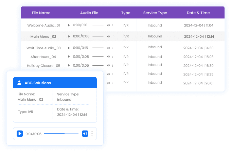Click the date 2024-12-04 | 15:03
Image resolution: width=231 pixels, height=152 pixels.
[198, 57]
